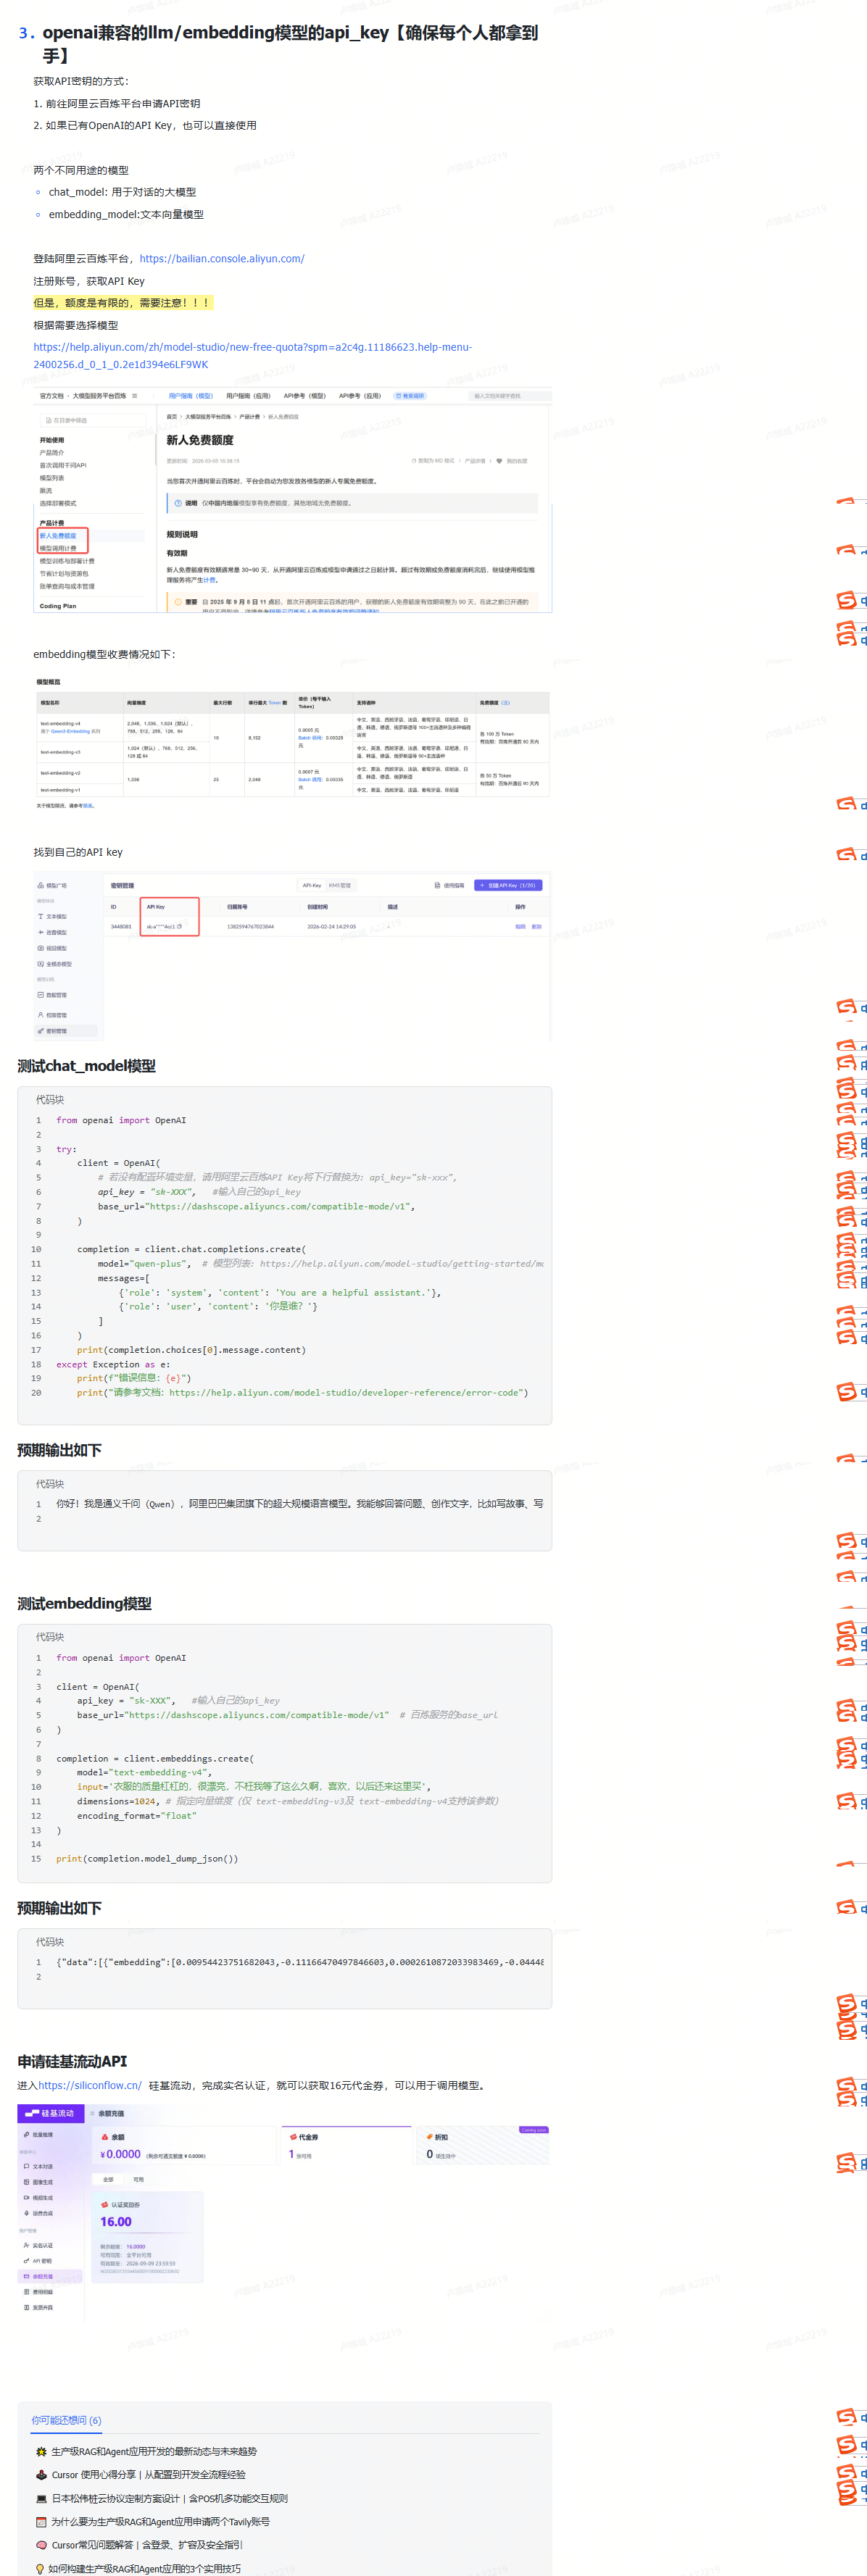Viewport: 867px width, 2576px height.
Task: Open 生产级RAG和Agent应用开发的最新动态 suggestion
Action: pyautogui.click(x=154, y=2451)
